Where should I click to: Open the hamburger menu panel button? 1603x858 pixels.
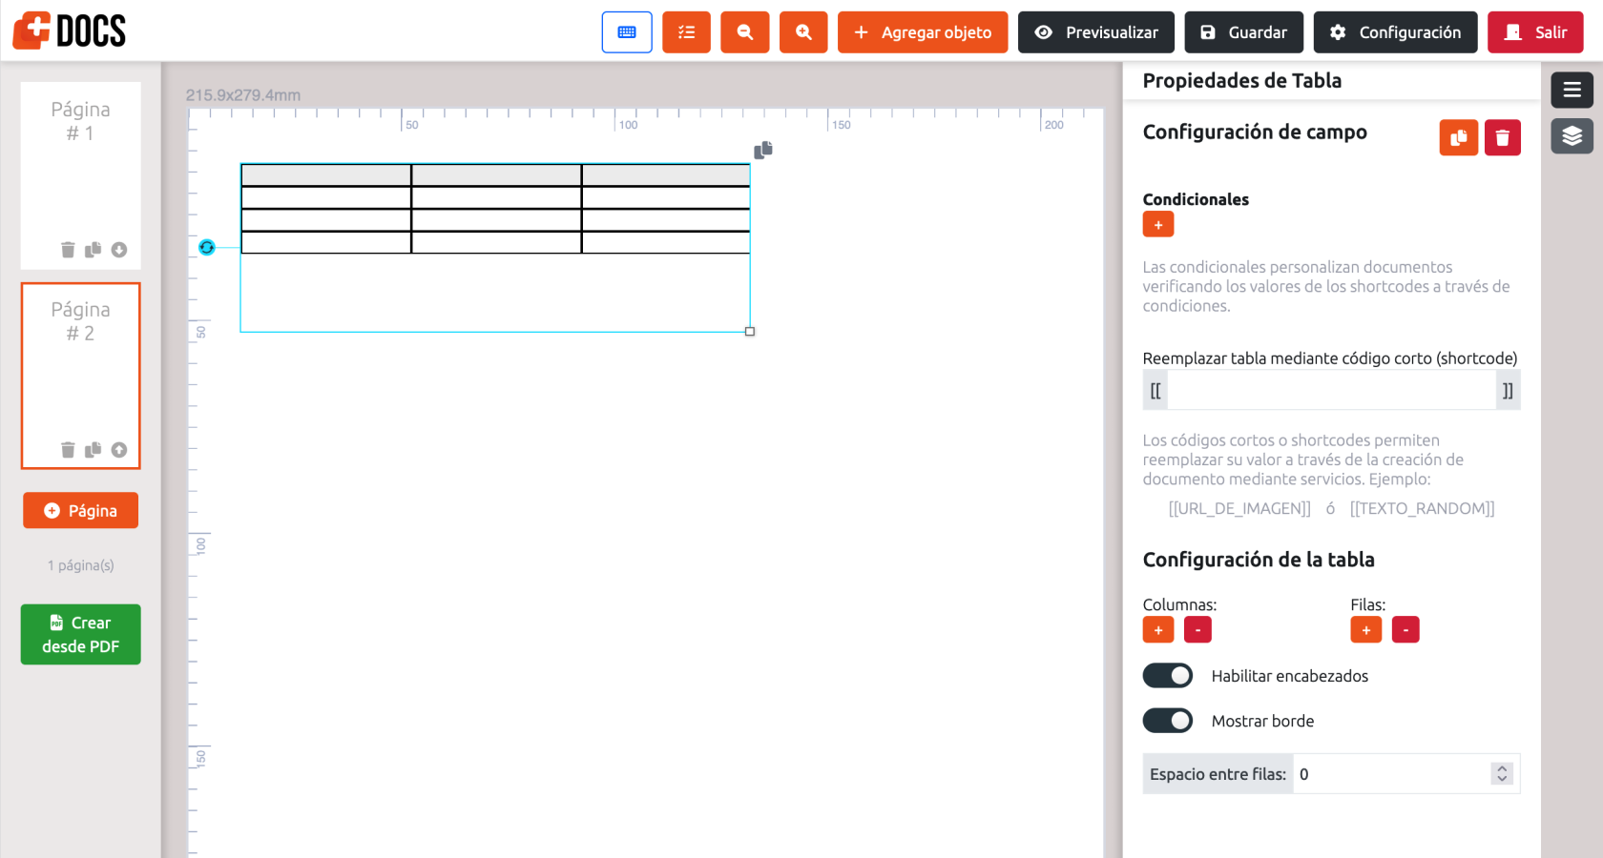point(1572,90)
